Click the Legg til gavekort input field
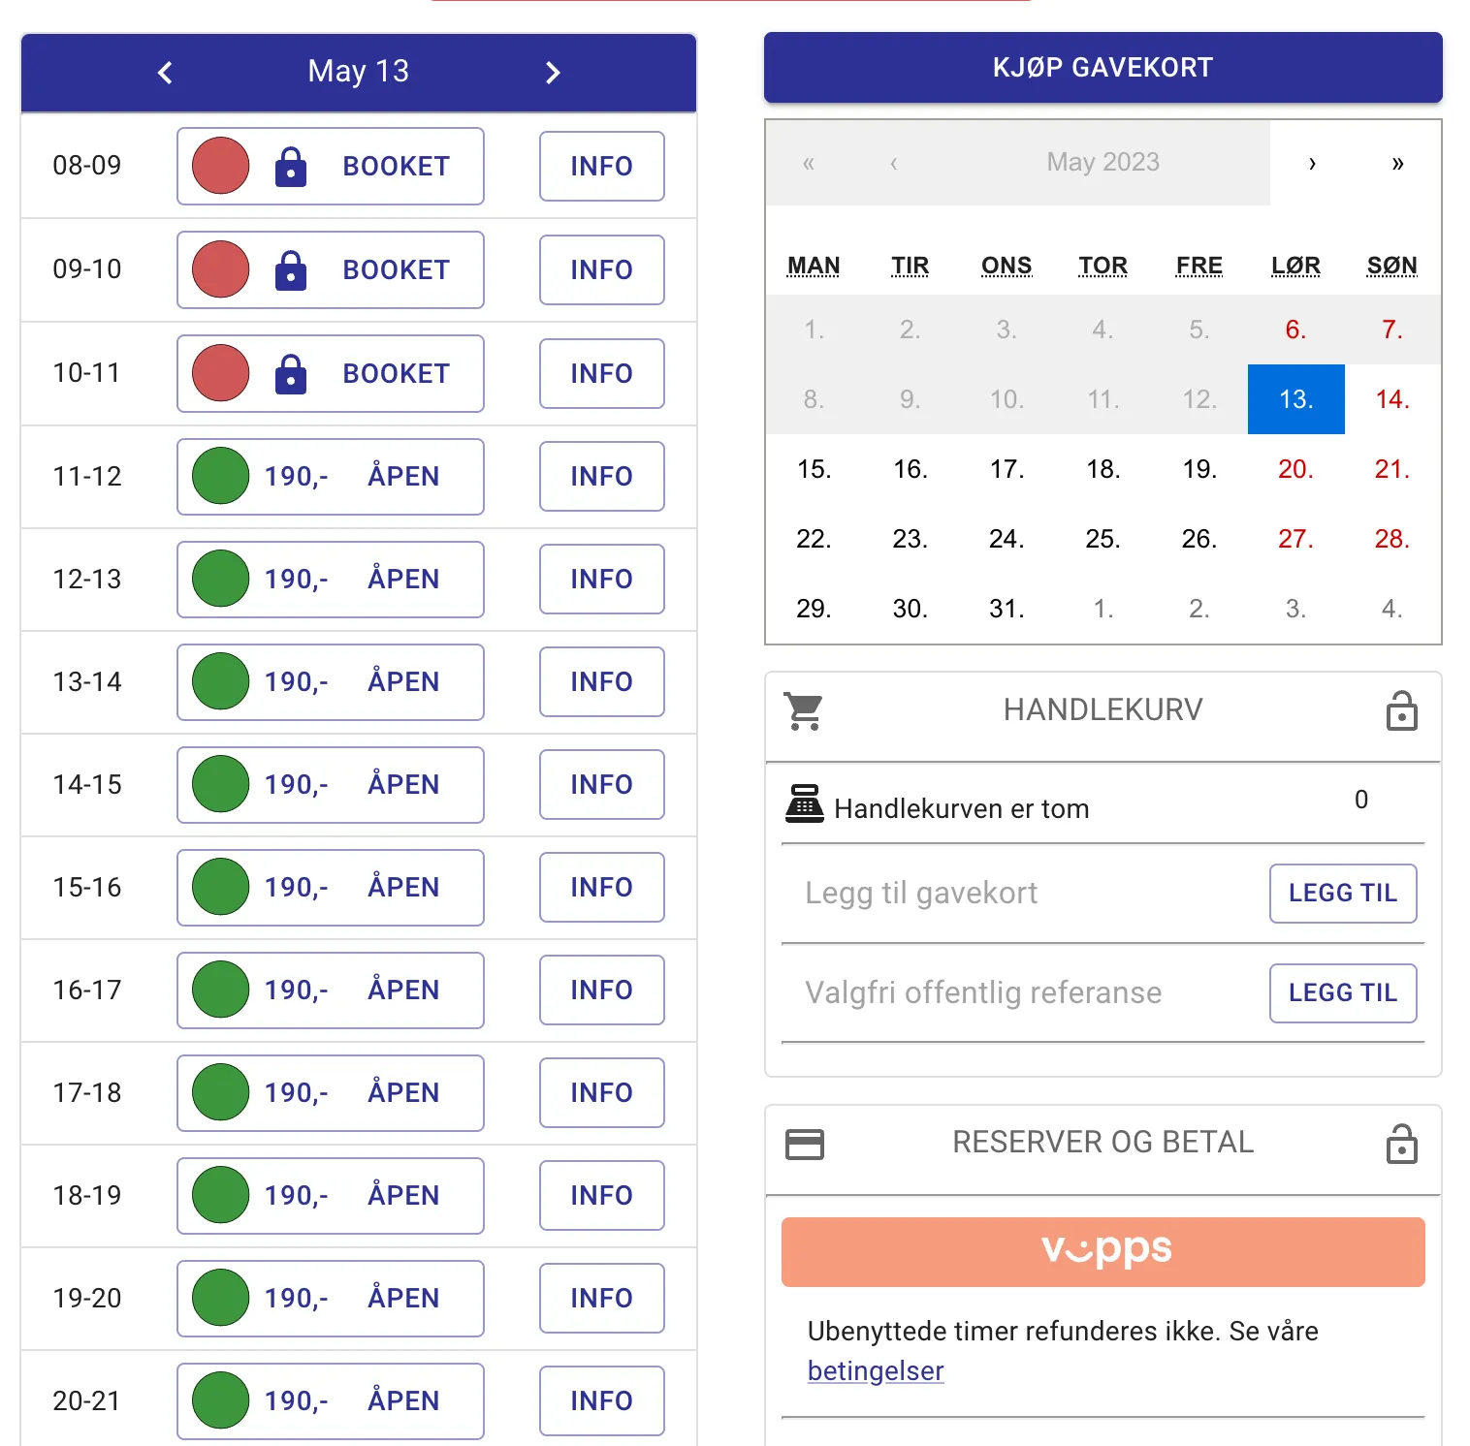The height and width of the screenshot is (1446, 1470). [x=1008, y=893]
